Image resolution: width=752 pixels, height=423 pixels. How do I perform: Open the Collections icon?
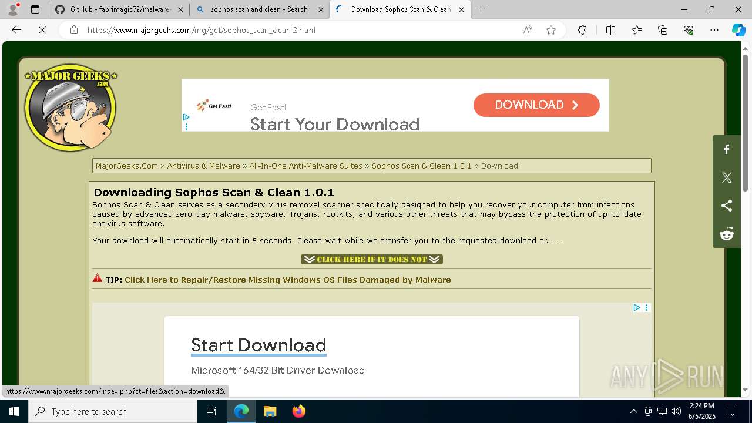coord(663,30)
